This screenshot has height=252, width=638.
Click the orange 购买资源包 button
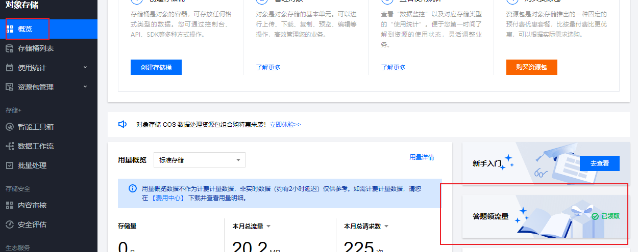click(532, 67)
